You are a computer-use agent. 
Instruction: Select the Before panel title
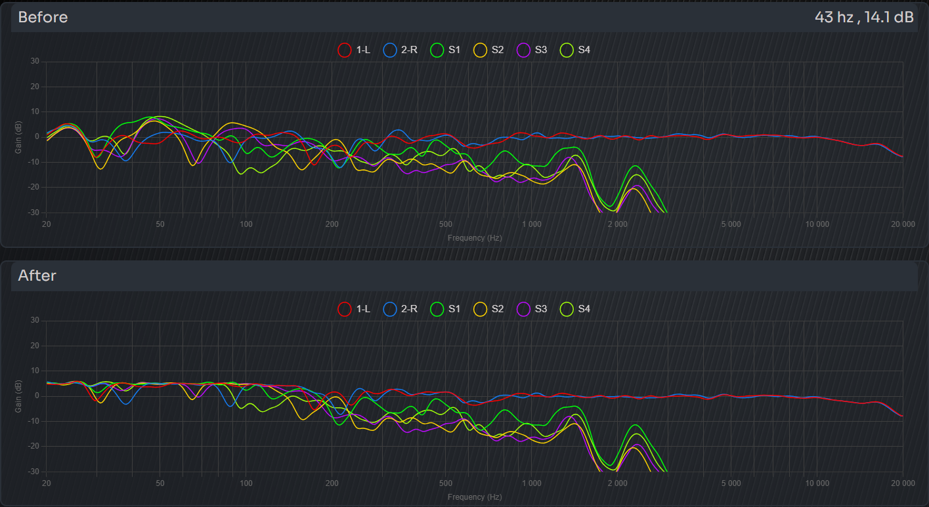click(43, 18)
